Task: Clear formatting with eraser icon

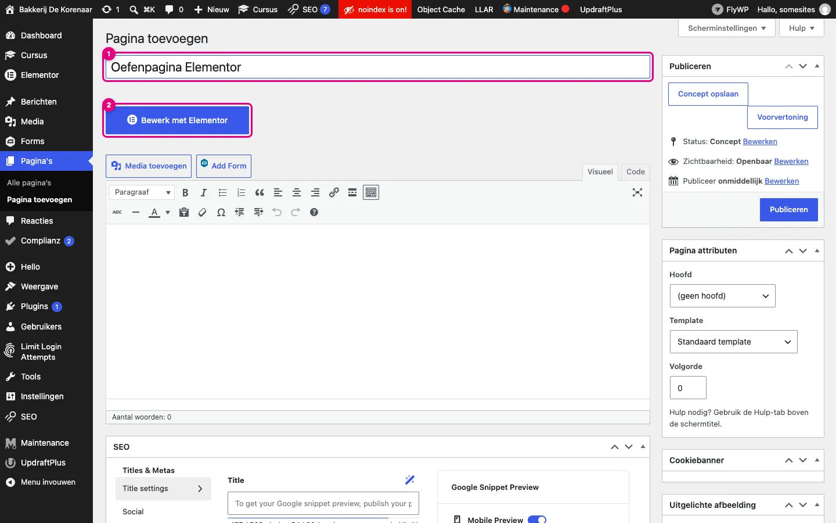Action: coord(203,212)
